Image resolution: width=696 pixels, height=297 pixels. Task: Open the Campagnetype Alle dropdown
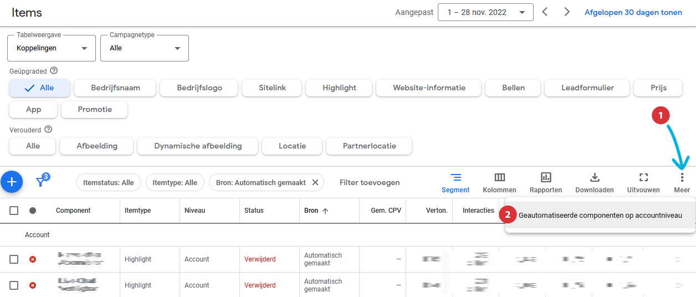145,48
